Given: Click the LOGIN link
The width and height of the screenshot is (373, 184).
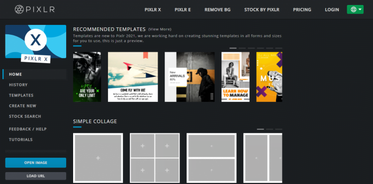Looking at the screenshot, I should tap(332, 10).
